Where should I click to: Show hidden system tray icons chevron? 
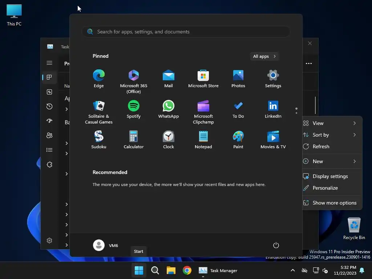pos(293,270)
